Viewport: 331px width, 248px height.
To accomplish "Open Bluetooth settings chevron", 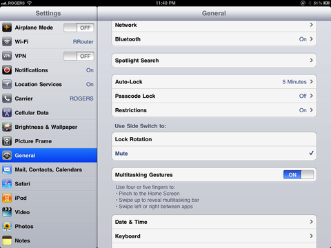I will tap(312, 39).
